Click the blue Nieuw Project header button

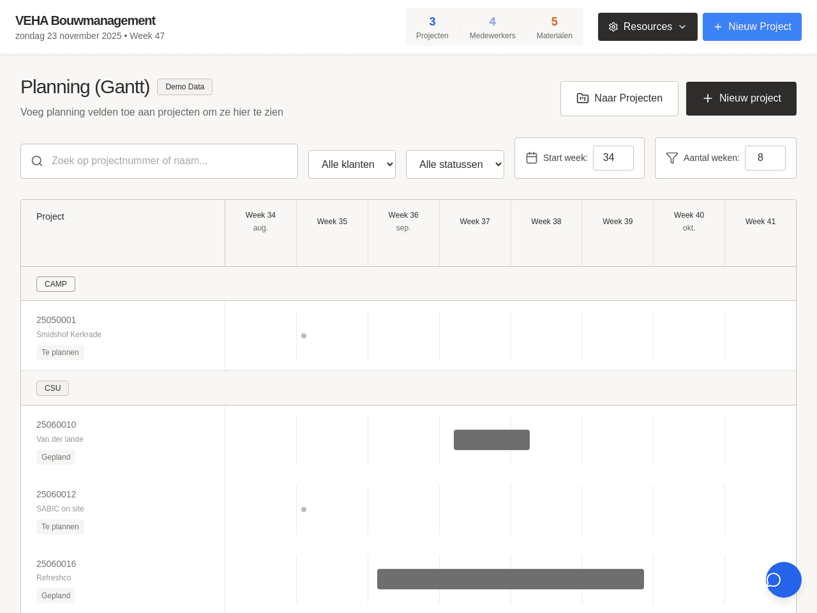click(x=752, y=27)
